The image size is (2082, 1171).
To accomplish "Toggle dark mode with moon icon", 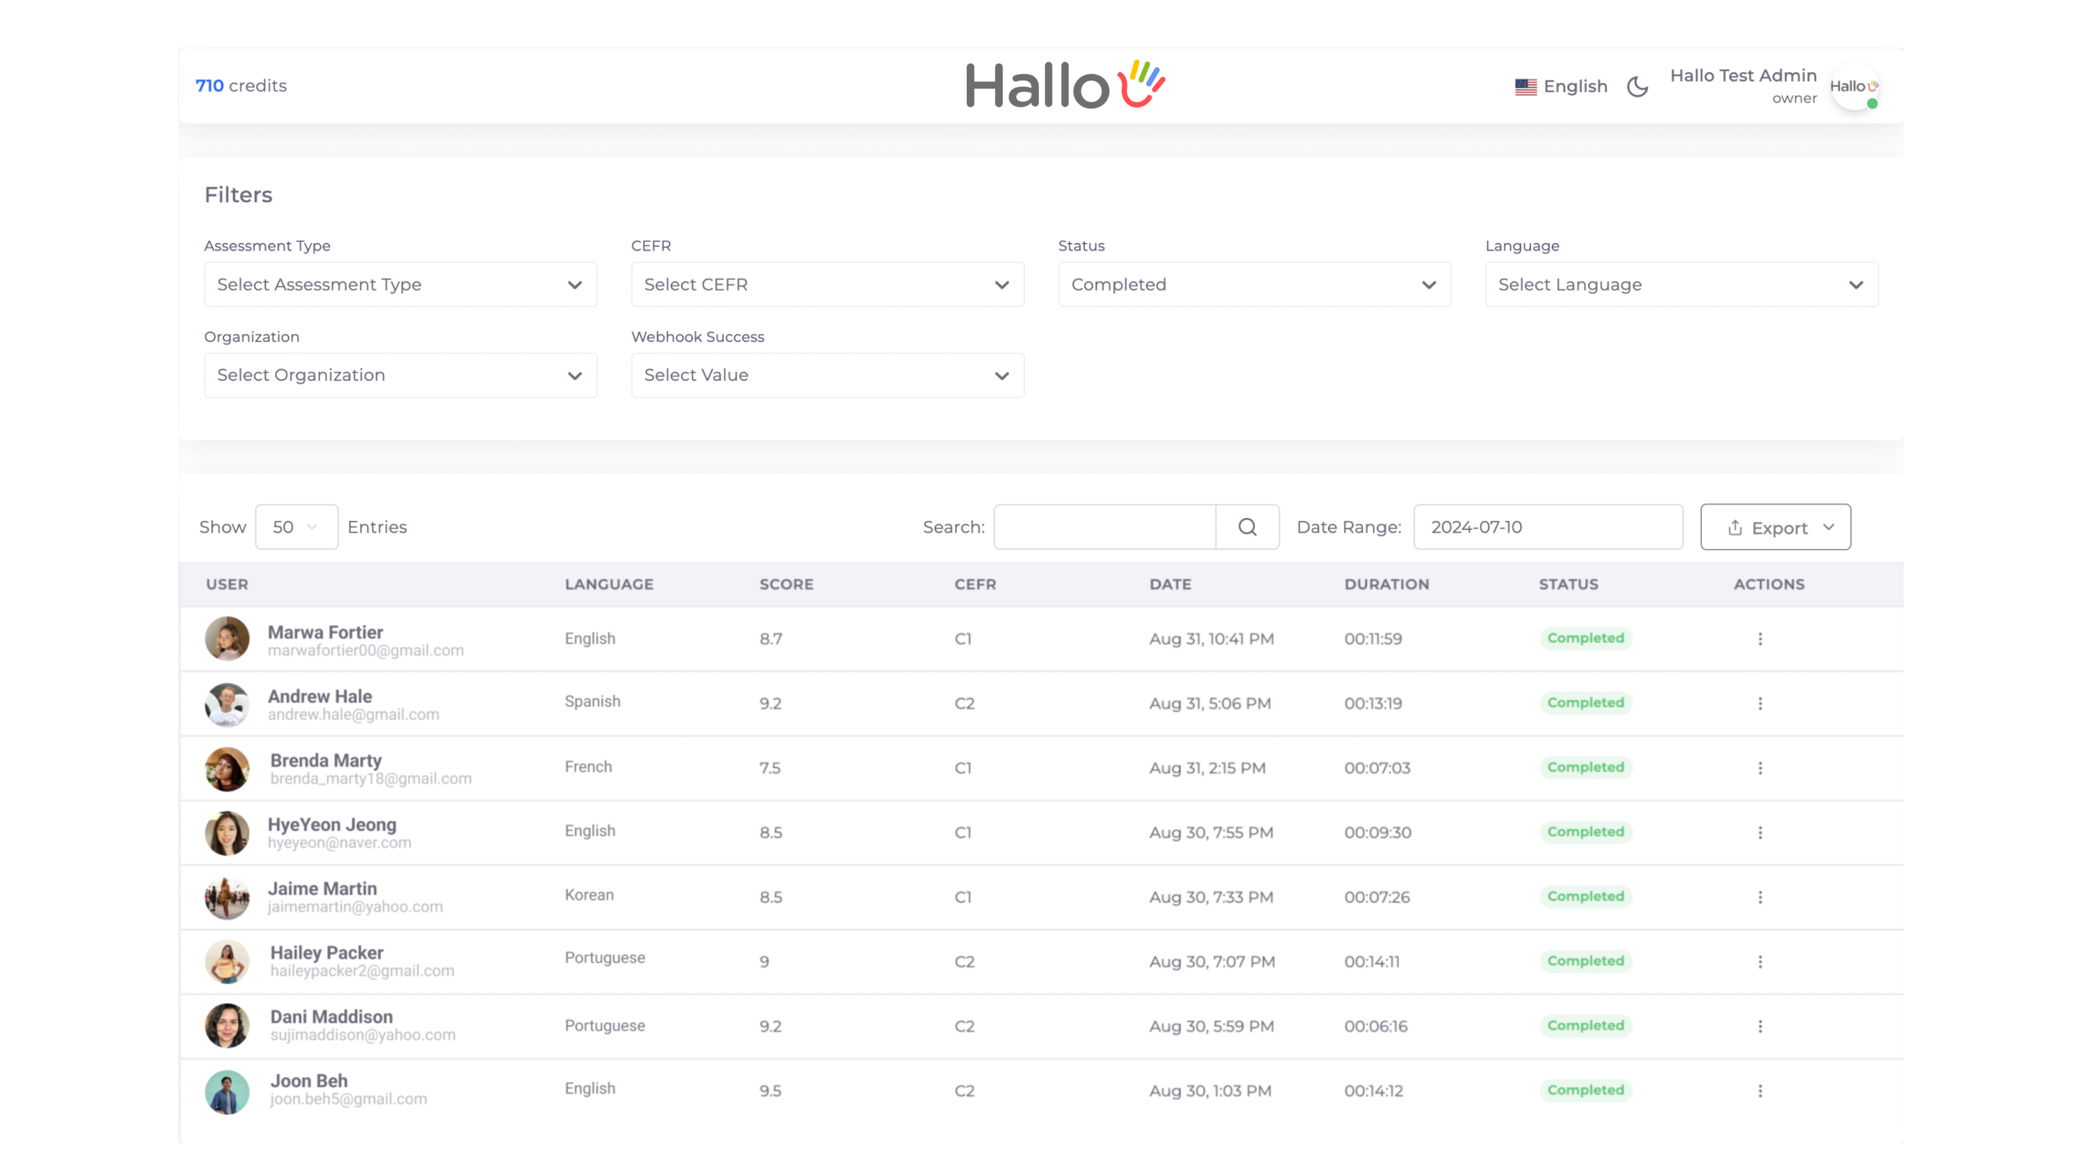I will [x=1638, y=86].
